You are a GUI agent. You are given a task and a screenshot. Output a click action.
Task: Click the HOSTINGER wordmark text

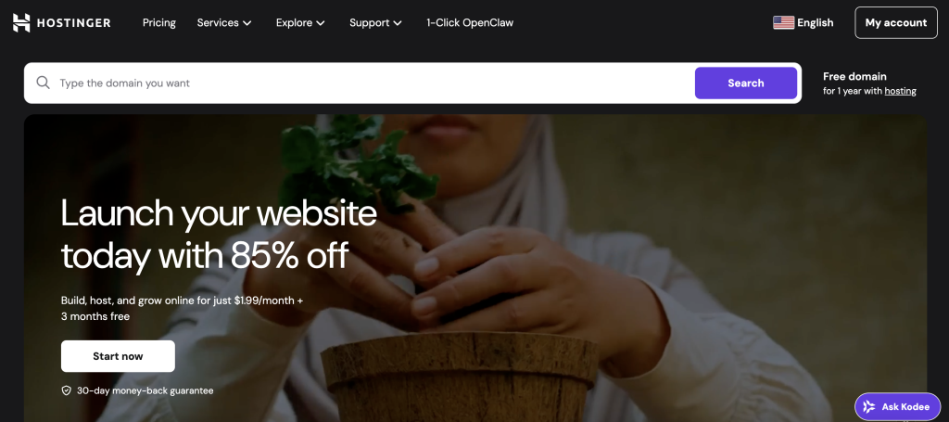[74, 23]
